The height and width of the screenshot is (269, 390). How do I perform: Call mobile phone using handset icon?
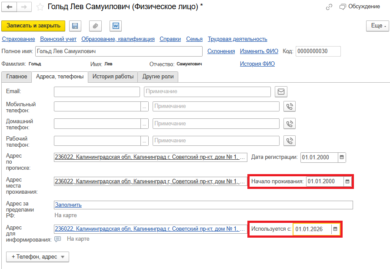(290, 107)
